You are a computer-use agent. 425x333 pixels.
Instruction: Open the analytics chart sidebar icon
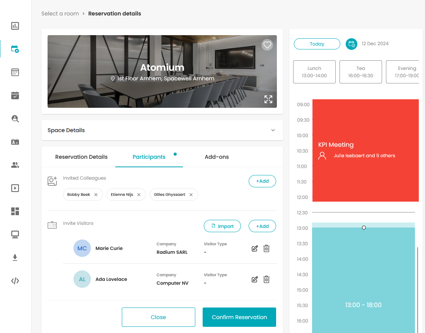pos(15,26)
